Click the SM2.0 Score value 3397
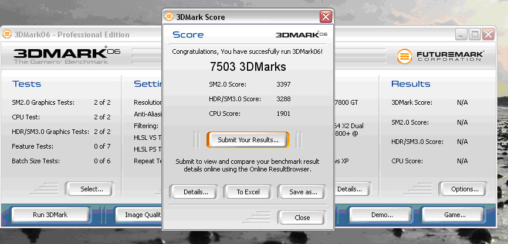The image size is (508, 244). pos(283,84)
